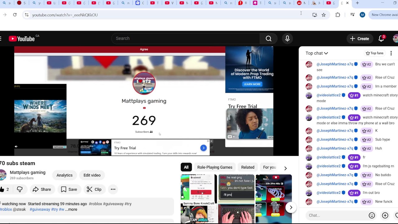Open Mattplays gaming channel name
Viewport: 398px width, 224px height.
tap(28, 172)
